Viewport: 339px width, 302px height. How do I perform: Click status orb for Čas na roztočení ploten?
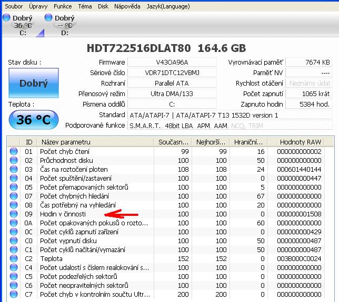[x=14, y=170]
